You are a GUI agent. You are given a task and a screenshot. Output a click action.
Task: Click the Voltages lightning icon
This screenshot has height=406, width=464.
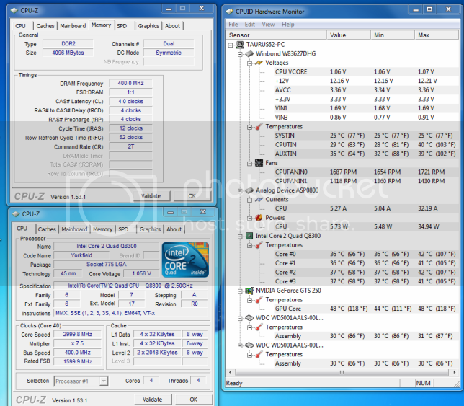pos(259,63)
